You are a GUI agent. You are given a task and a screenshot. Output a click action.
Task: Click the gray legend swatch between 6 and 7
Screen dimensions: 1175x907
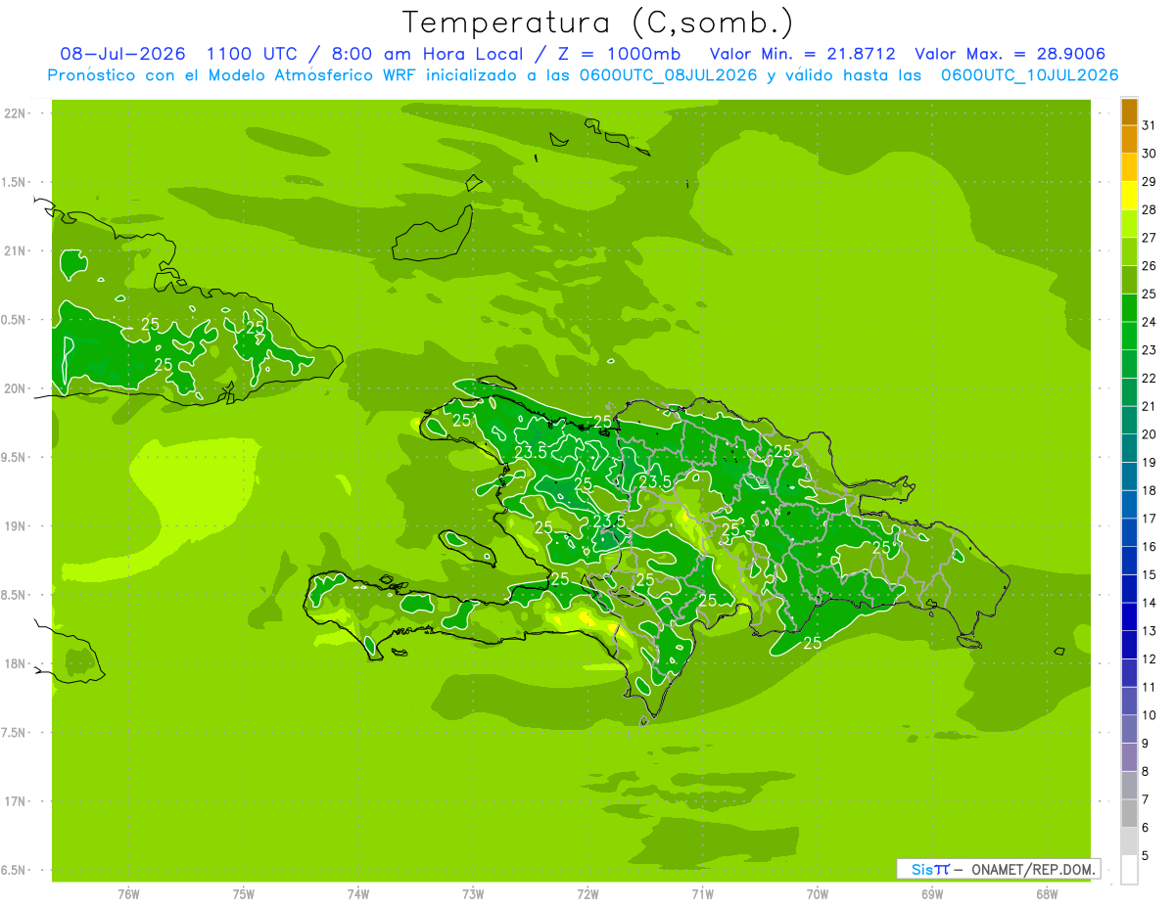pos(1129,814)
